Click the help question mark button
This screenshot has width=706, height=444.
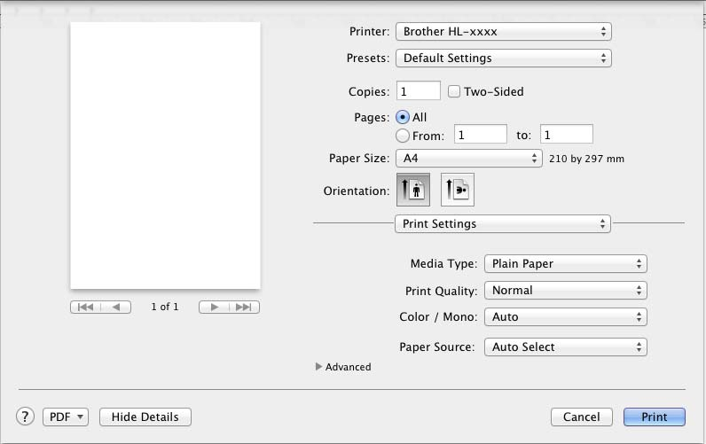(x=25, y=417)
